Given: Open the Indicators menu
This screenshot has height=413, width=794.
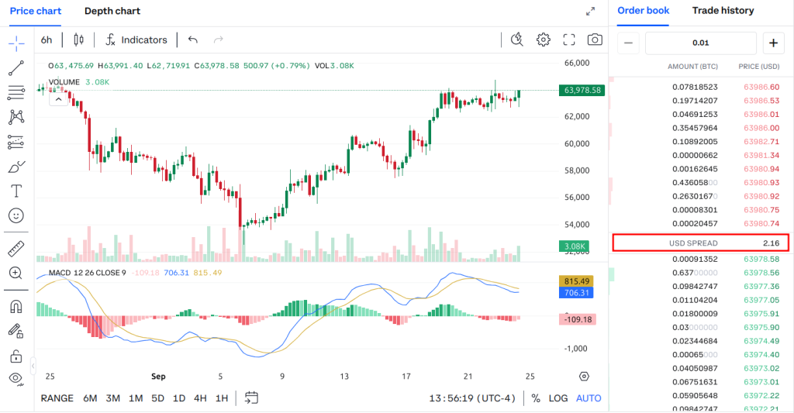Looking at the screenshot, I should pos(136,40).
